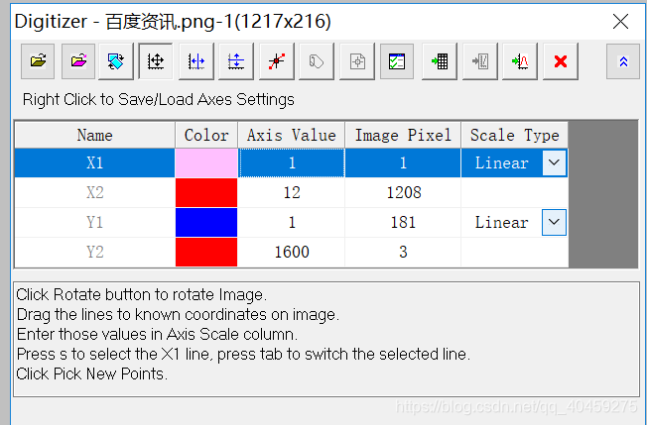The image size is (647, 425).
Task: Select the Pick New Points crosshair icon
Action: click(x=277, y=61)
